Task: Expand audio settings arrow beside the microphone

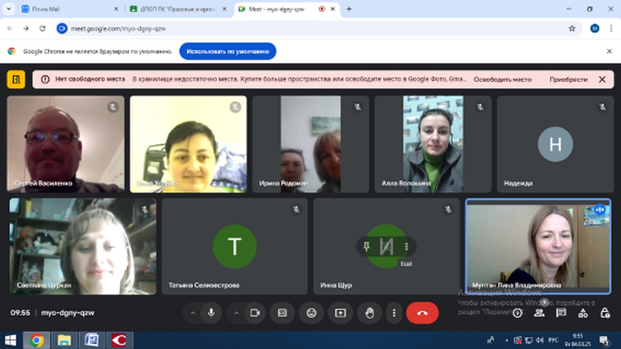Action: 193,313
